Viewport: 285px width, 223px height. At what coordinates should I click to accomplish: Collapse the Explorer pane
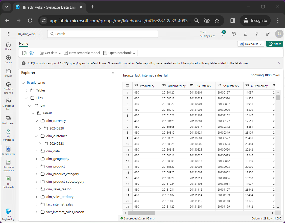click(113, 73)
